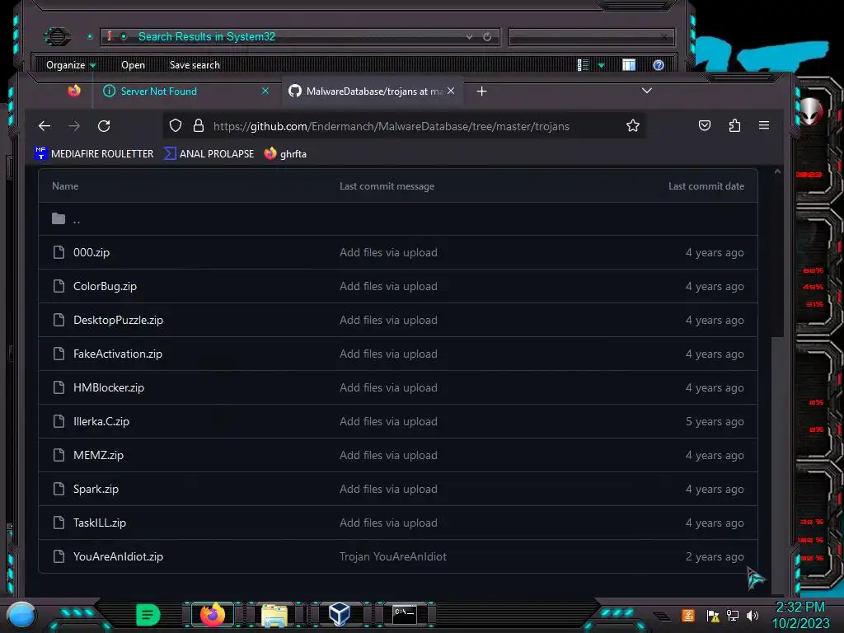Image resolution: width=844 pixels, height=633 pixels.
Task: Click Last commit date column header
Action: 706,186
